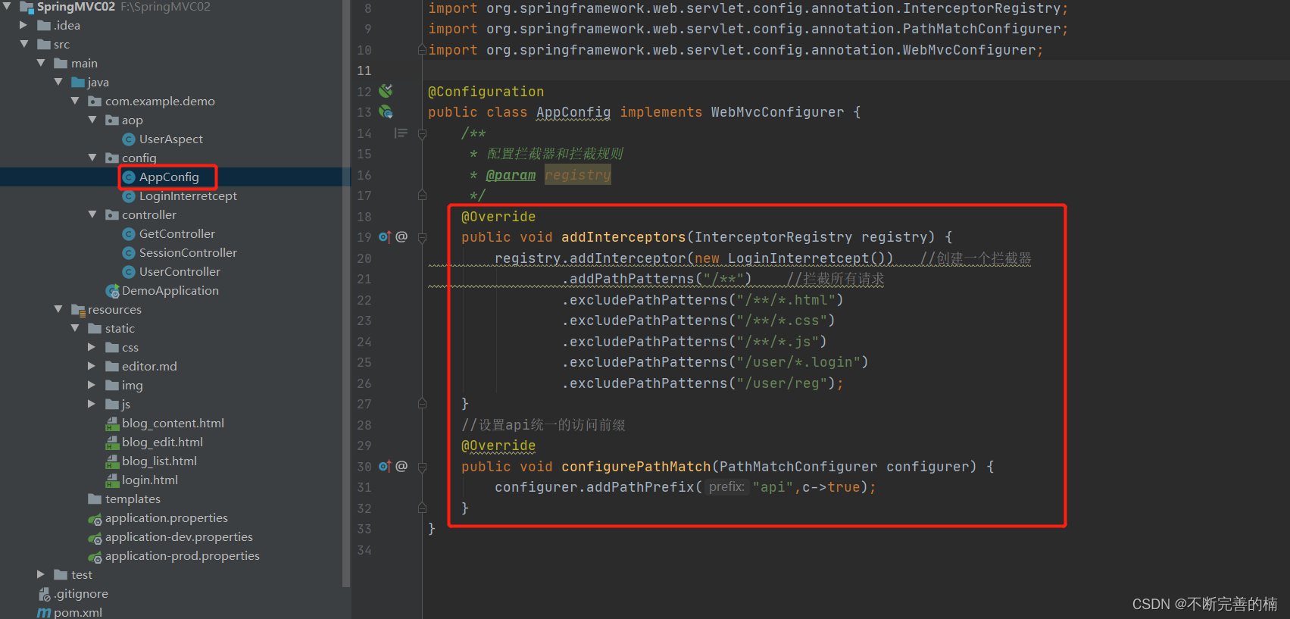
Task: Click addPathPrefix method call on line 31
Action: tap(640, 487)
